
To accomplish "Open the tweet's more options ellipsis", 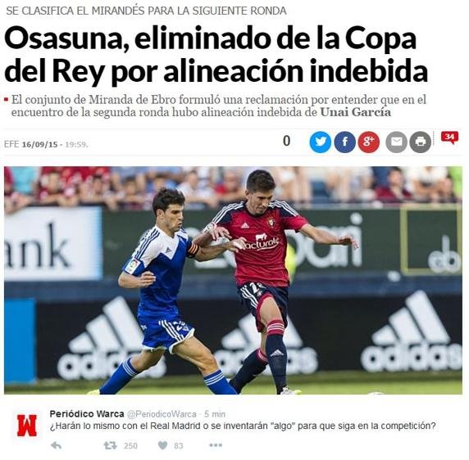I will 216,445.
